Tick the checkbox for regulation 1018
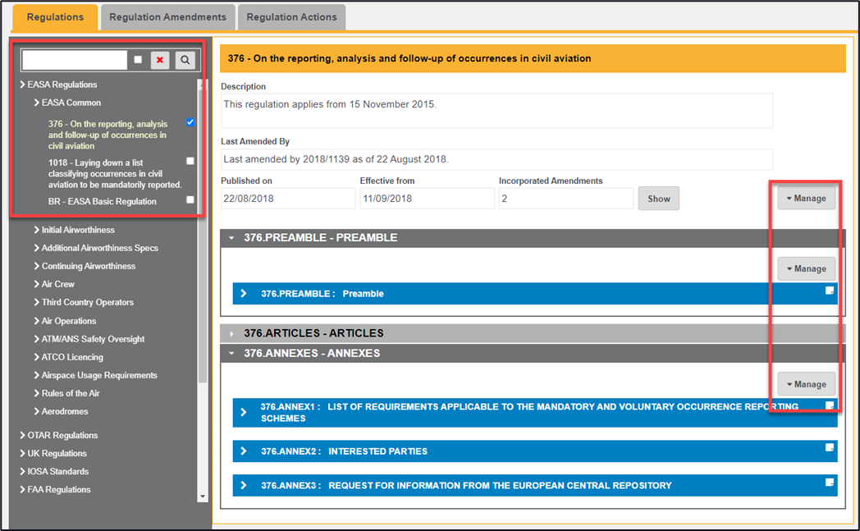The height and width of the screenshot is (531, 860). pyautogui.click(x=190, y=161)
